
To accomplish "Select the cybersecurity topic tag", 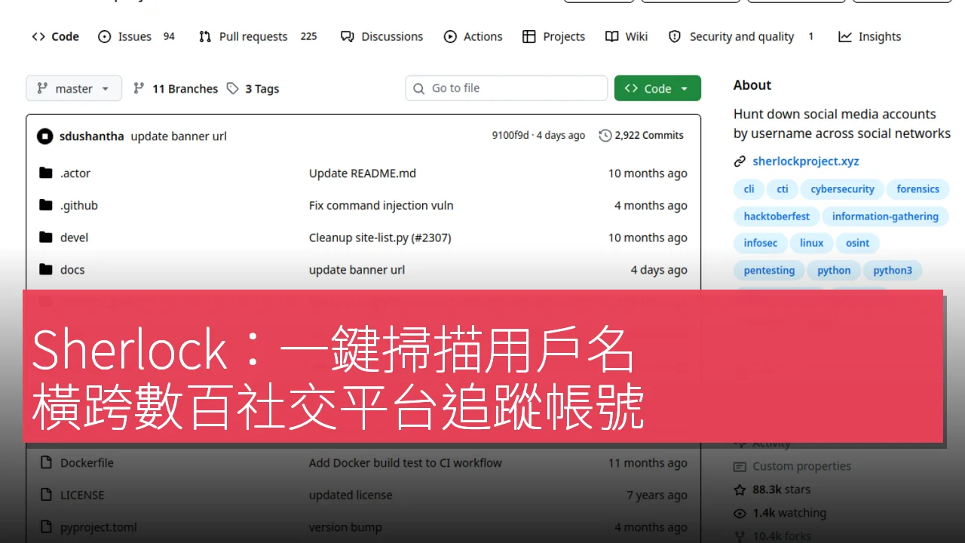I will coord(842,189).
